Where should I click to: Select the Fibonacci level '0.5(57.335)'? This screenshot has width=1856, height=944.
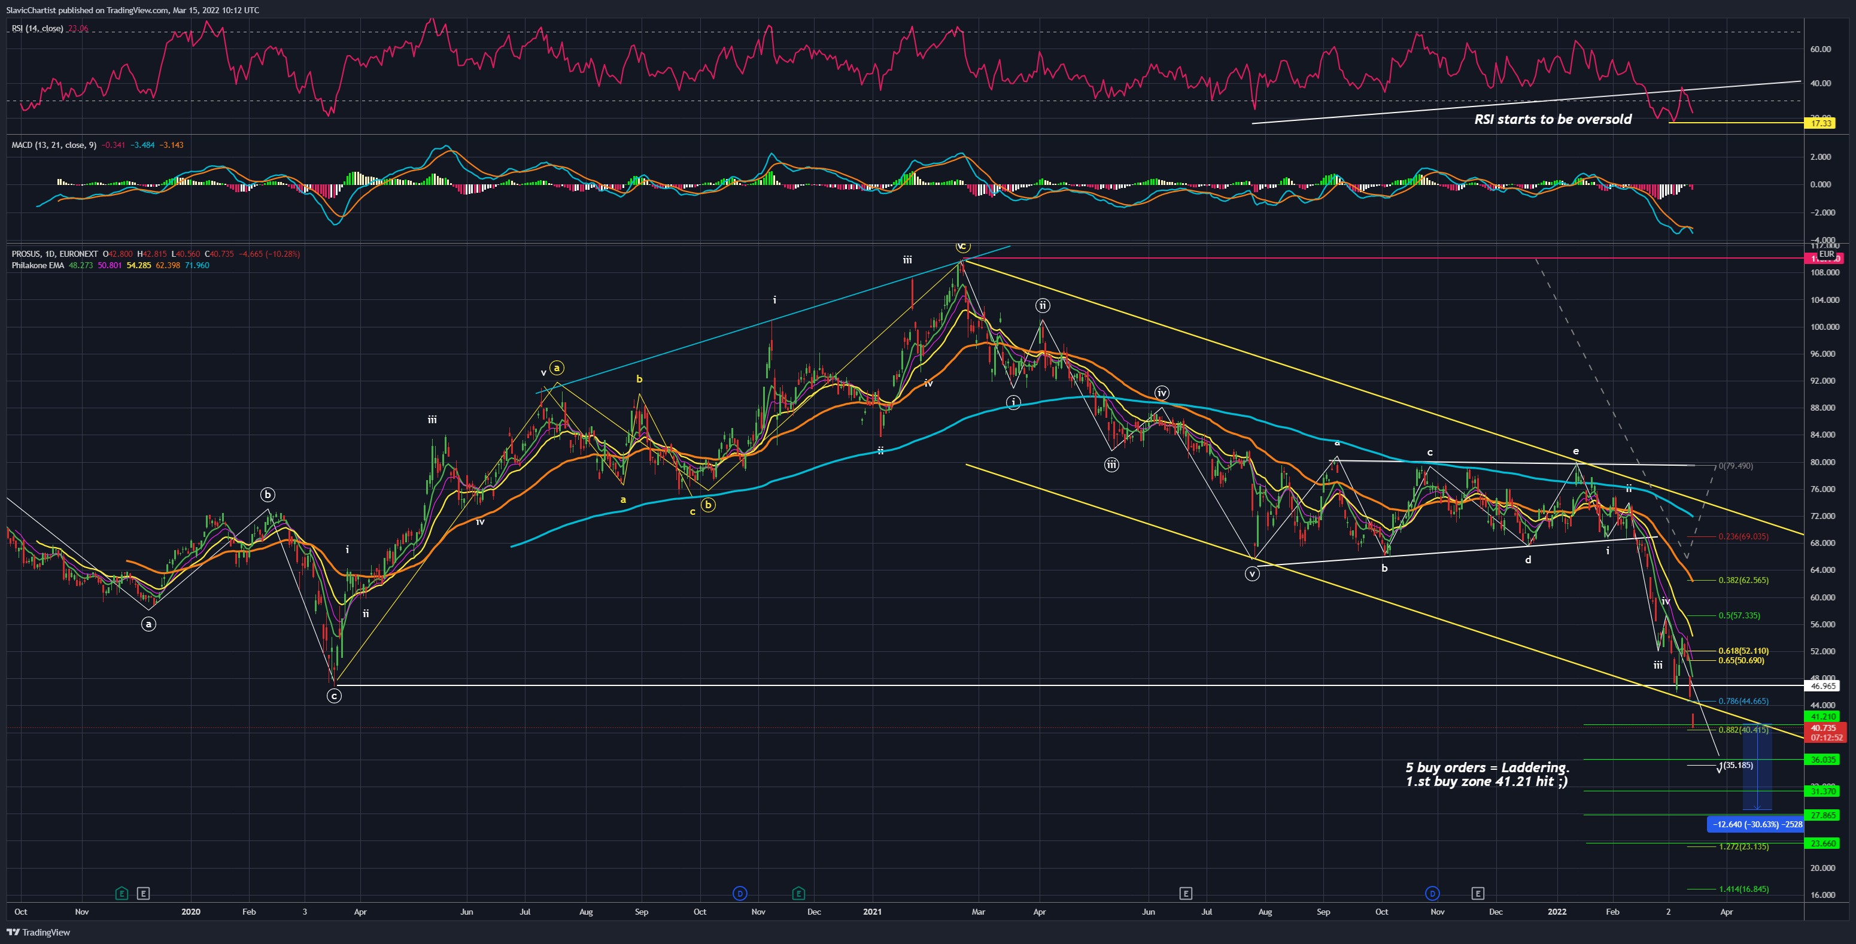pos(1739,615)
